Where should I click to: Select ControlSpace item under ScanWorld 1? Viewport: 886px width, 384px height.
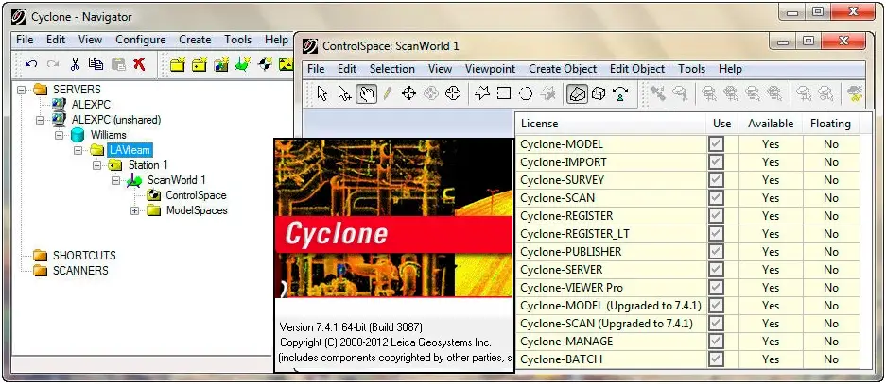pos(196,195)
